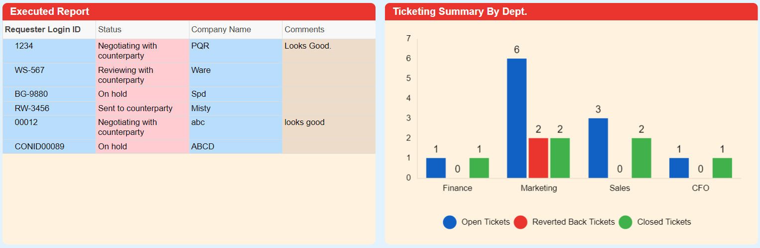This screenshot has height=248, width=760.
Task: Click the Ticketing Summary By Dept. title
Action: (x=460, y=11)
